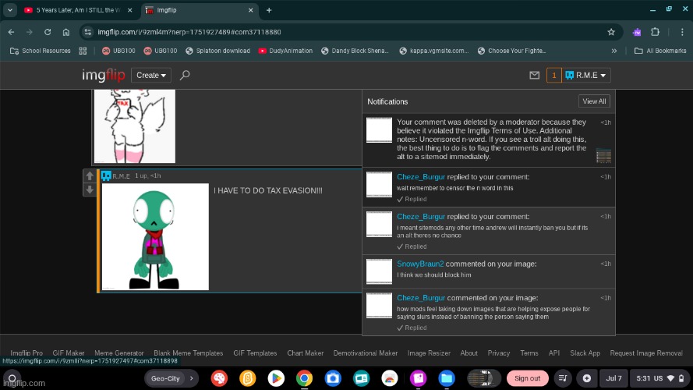Open the Splatoon download bookmark
The image size is (693, 390).
click(218, 51)
